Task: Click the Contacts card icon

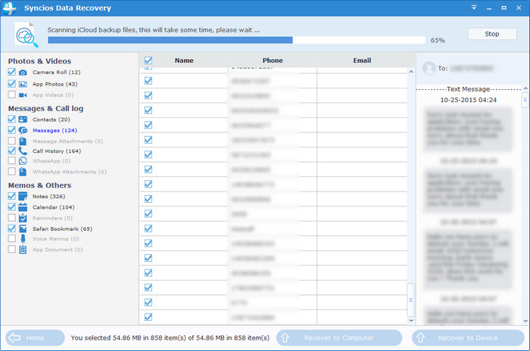Action: (23, 120)
